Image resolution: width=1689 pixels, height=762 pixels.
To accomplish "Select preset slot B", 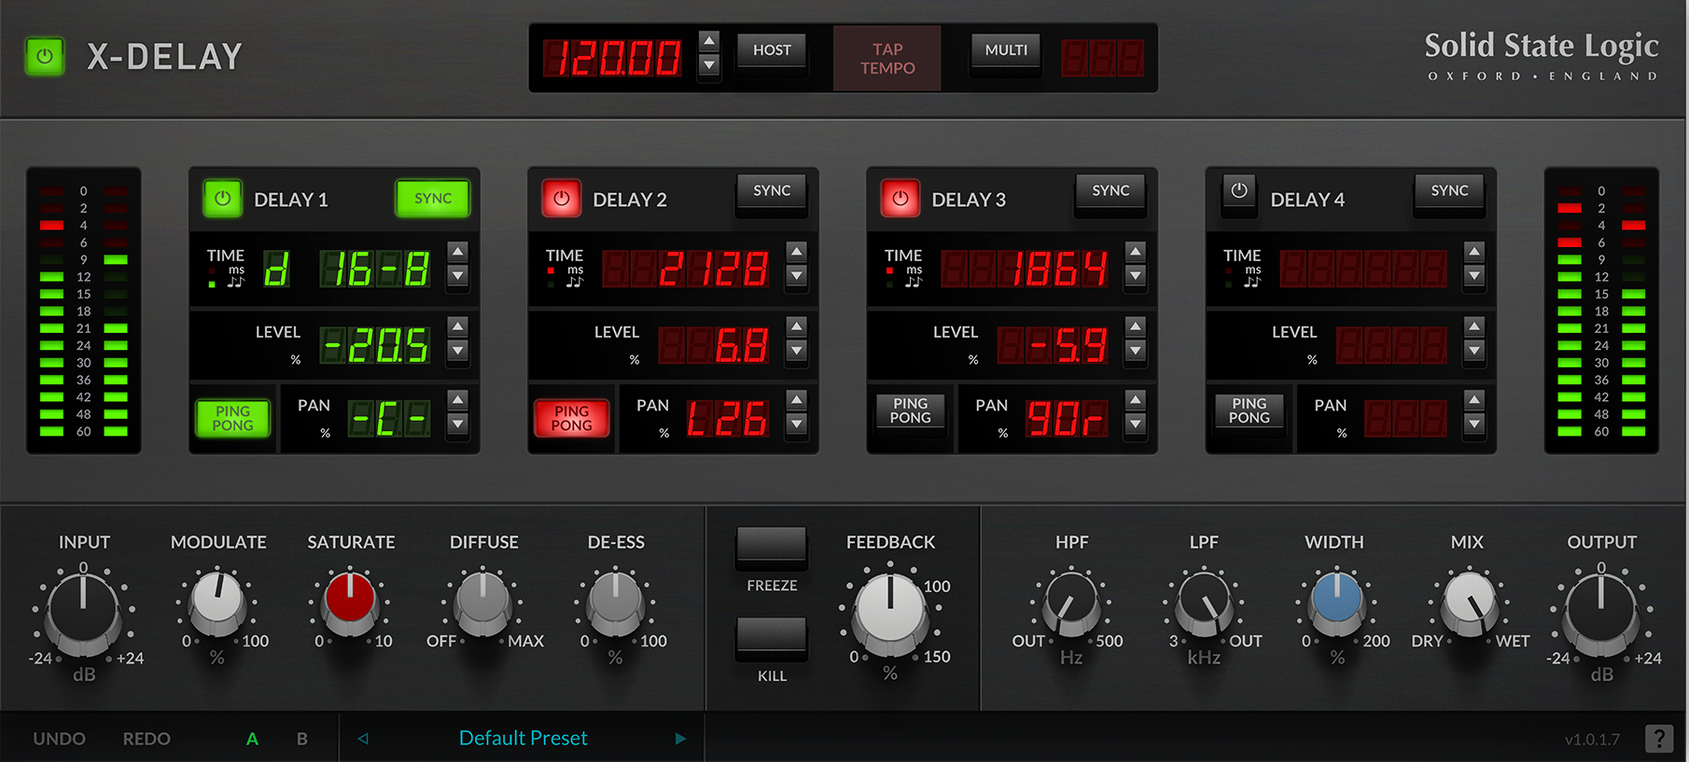I will (302, 739).
